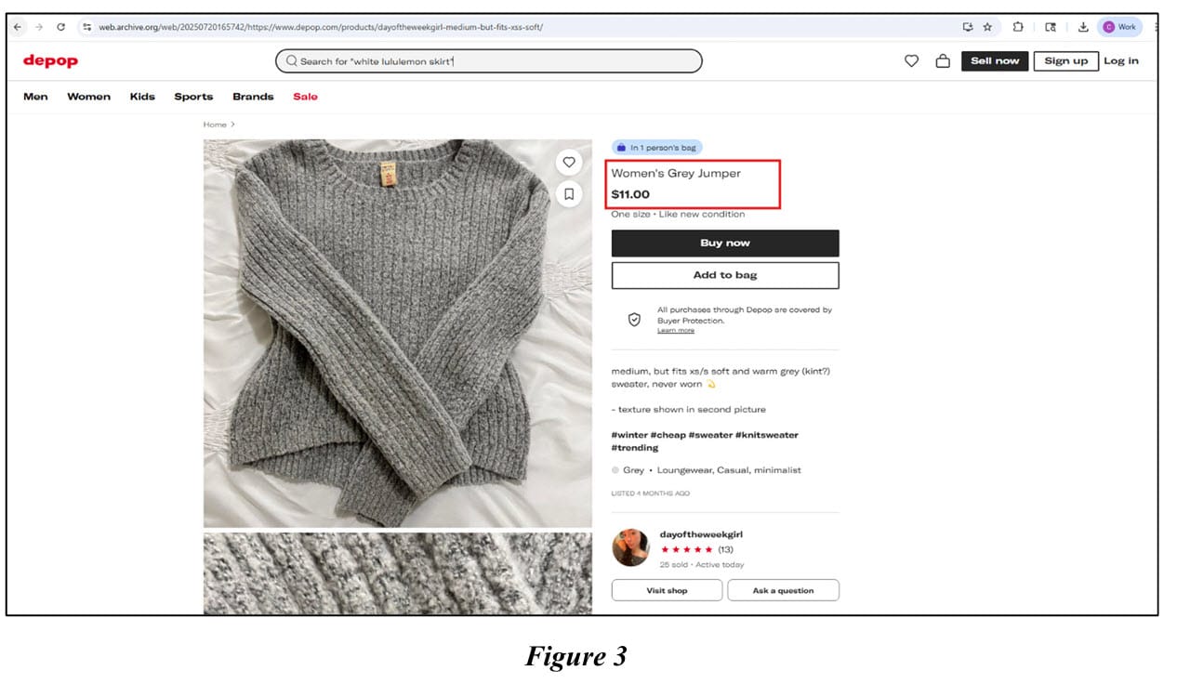
Task: Click the dayoftheweekgirl seller avatar
Action: (x=630, y=547)
